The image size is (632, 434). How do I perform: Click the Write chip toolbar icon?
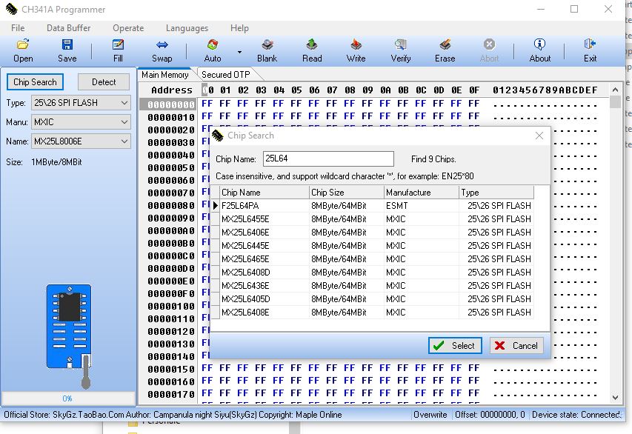[356, 50]
